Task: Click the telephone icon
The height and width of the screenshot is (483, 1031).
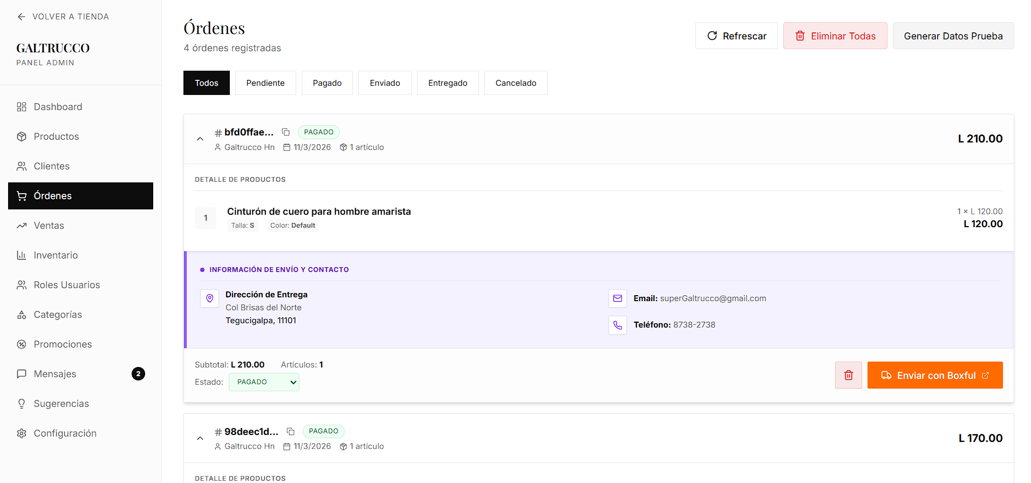Action: coord(617,325)
